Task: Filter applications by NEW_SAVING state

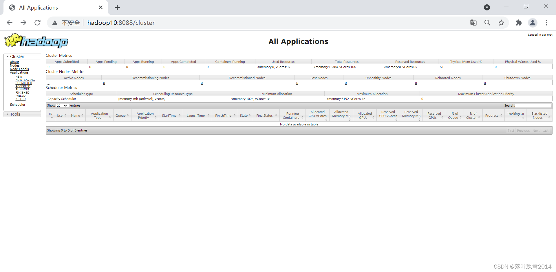Action: tap(25, 80)
